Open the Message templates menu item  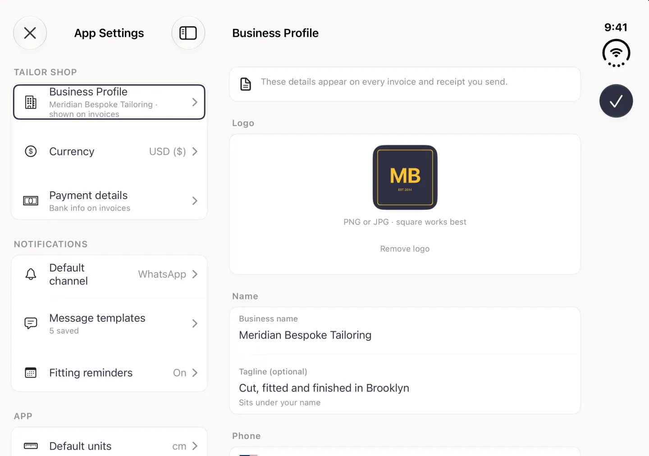pyautogui.click(x=109, y=323)
